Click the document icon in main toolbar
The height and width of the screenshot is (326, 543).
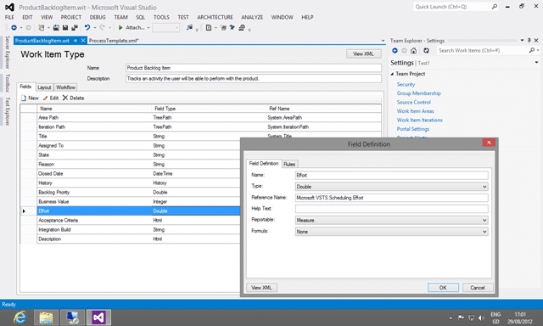tap(209, 28)
